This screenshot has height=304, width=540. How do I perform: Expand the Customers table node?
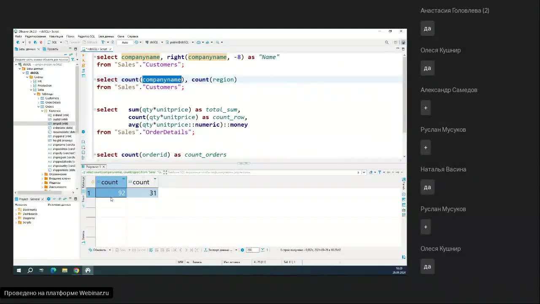pos(38,98)
